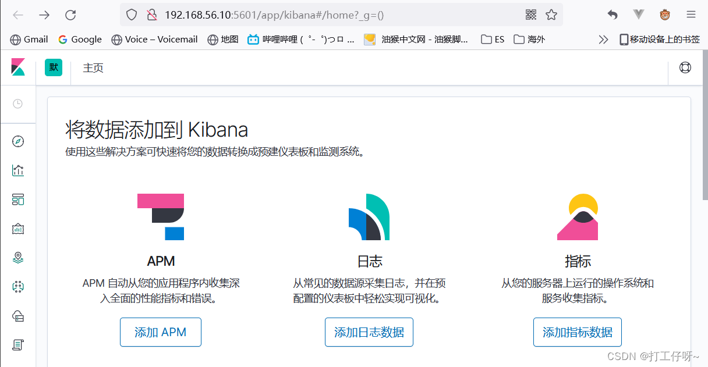The image size is (708, 367).
Task: Go forward with the browser forward arrow
Action: click(x=44, y=15)
